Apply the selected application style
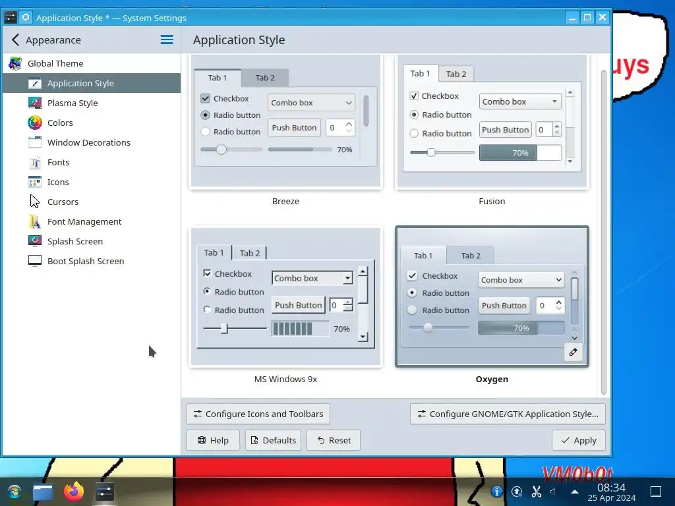This screenshot has width=675, height=506. (579, 440)
